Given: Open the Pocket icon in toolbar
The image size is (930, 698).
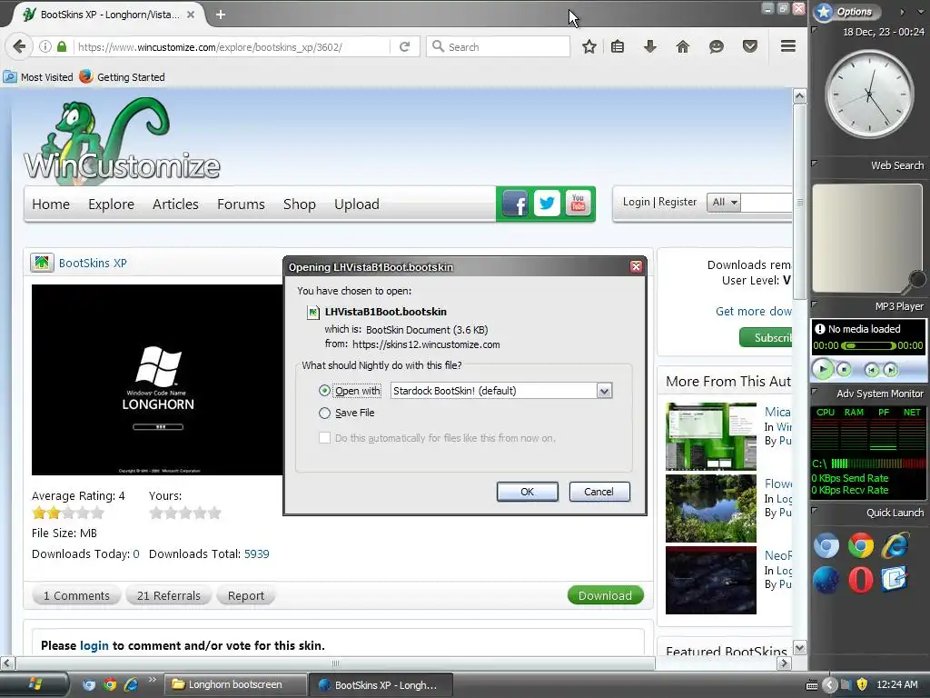Looking at the screenshot, I should 750,46.
